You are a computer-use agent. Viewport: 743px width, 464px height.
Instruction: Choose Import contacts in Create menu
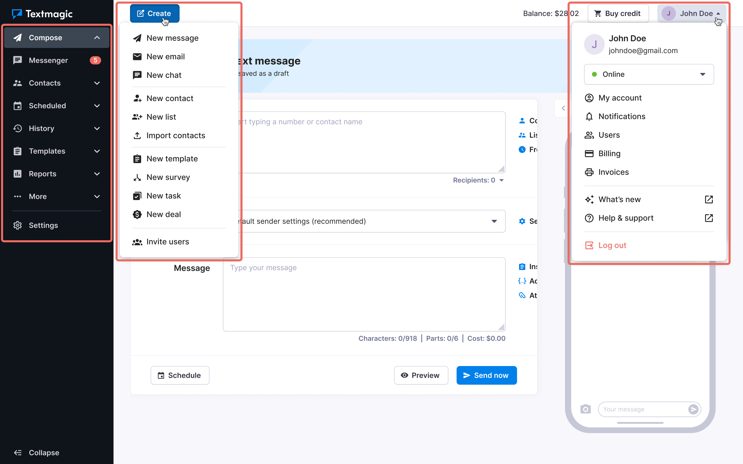[176, 135]
